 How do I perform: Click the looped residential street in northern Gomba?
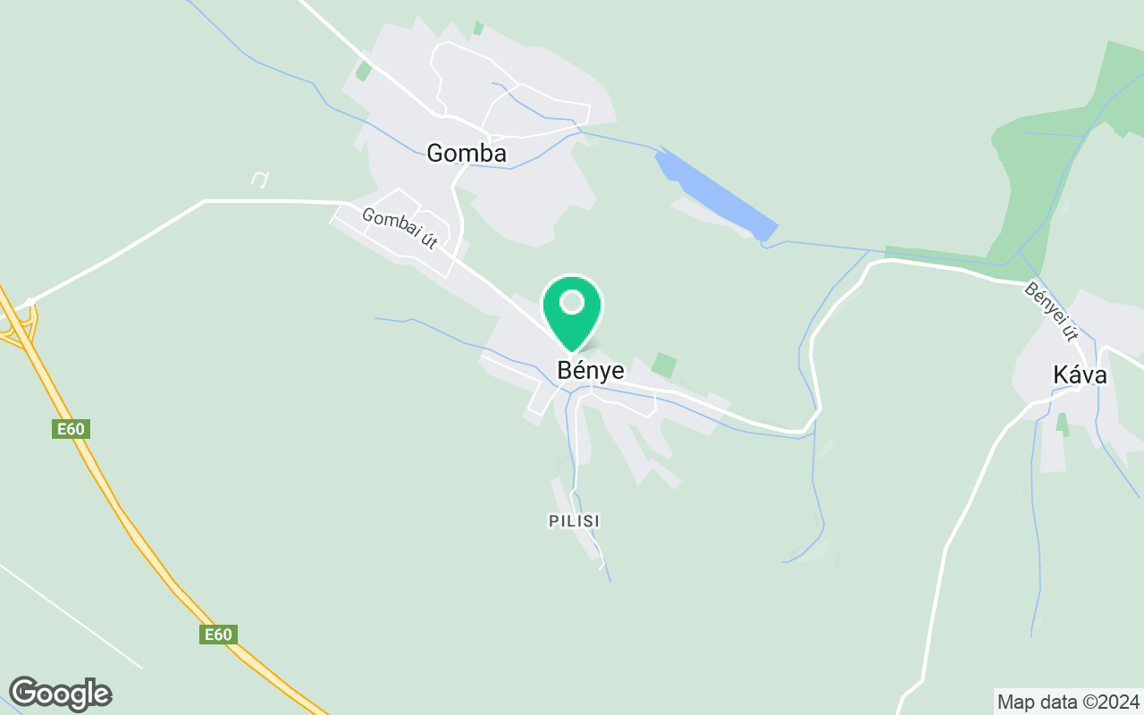[x=509, y=89]
